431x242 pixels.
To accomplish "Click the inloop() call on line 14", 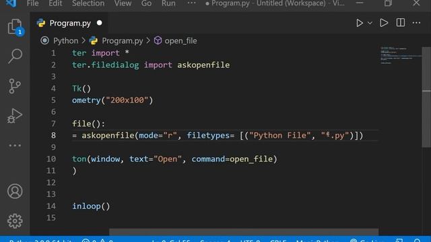I will click(91, 206).
